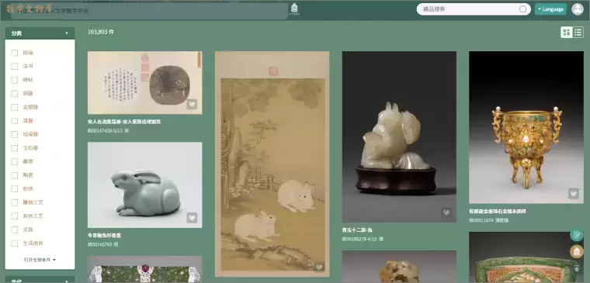
Task: Open the celadon rabbit incense burner image
Action: click(144, 185)
